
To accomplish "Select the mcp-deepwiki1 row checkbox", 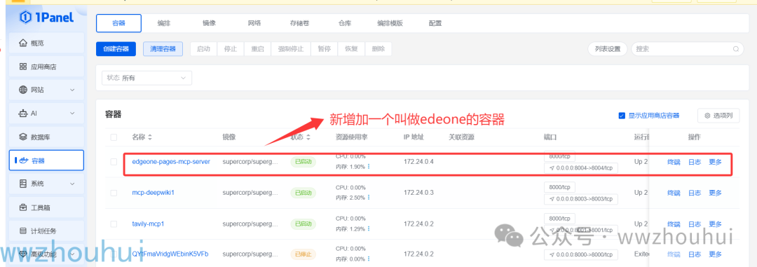I will point(114,193).
